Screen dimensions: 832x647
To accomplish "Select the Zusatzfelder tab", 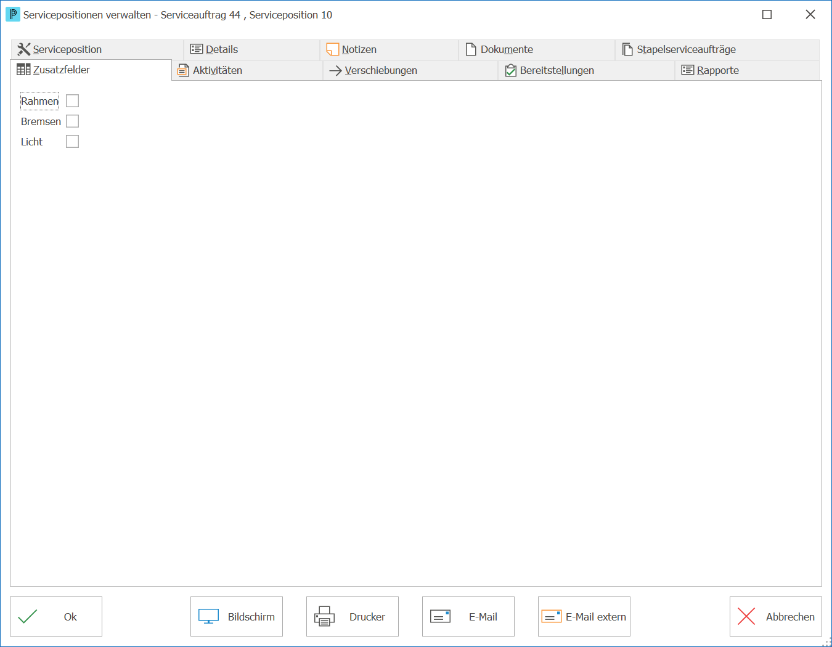I will (91, 70).
